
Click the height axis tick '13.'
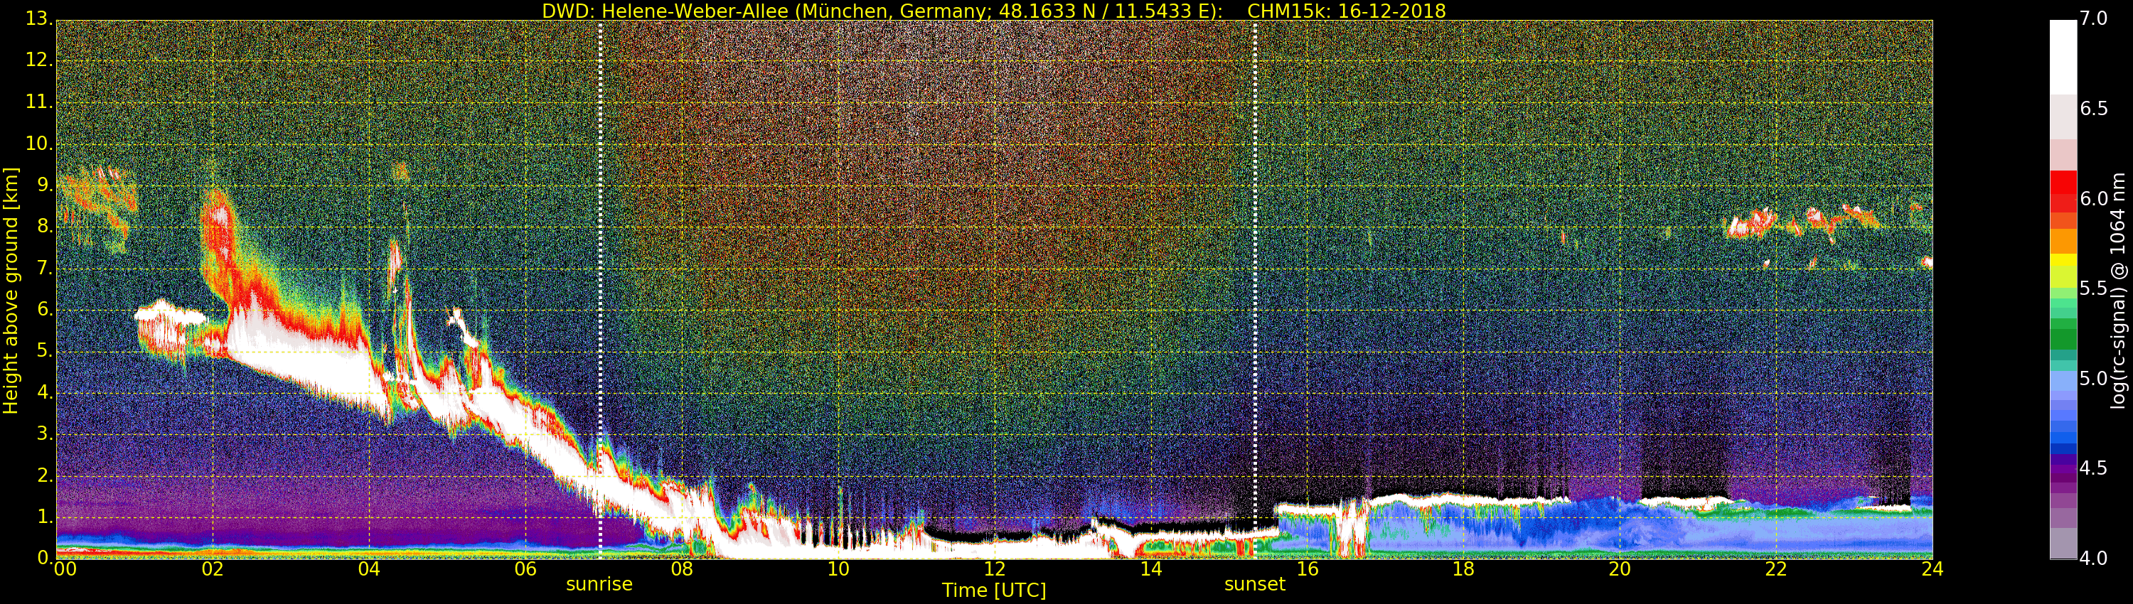coord(40,19)
